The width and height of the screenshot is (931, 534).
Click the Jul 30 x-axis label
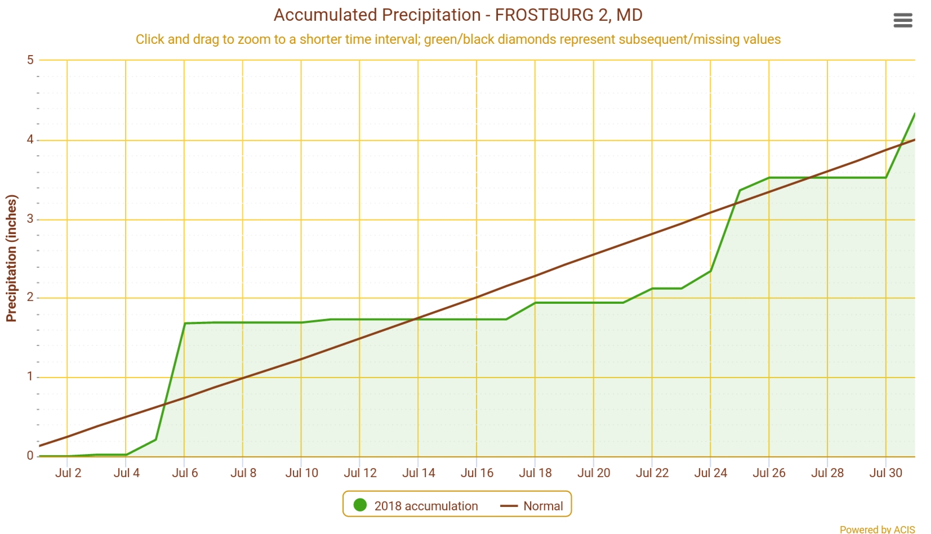[885, 473]
